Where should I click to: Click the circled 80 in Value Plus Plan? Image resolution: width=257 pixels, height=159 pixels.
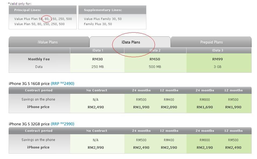coord(47,19)
